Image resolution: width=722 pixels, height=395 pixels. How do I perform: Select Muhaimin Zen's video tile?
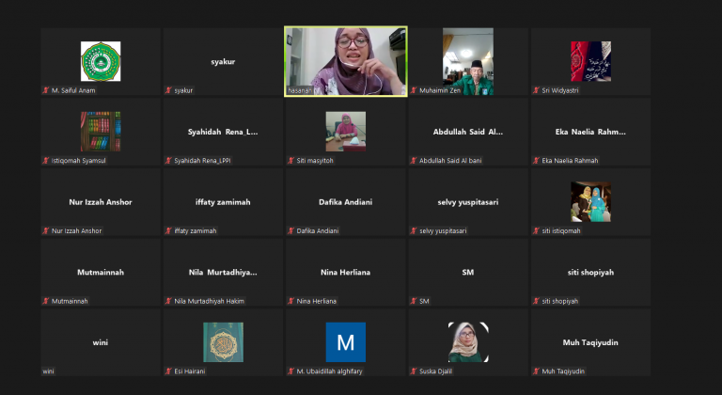tap(468, 61)
